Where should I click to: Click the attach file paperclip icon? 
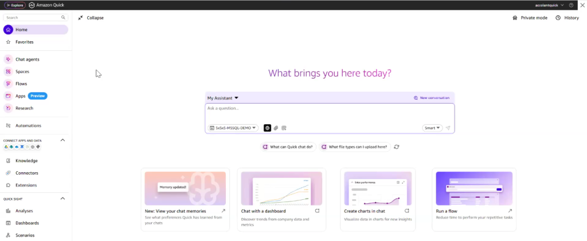[x=276, y=128]
